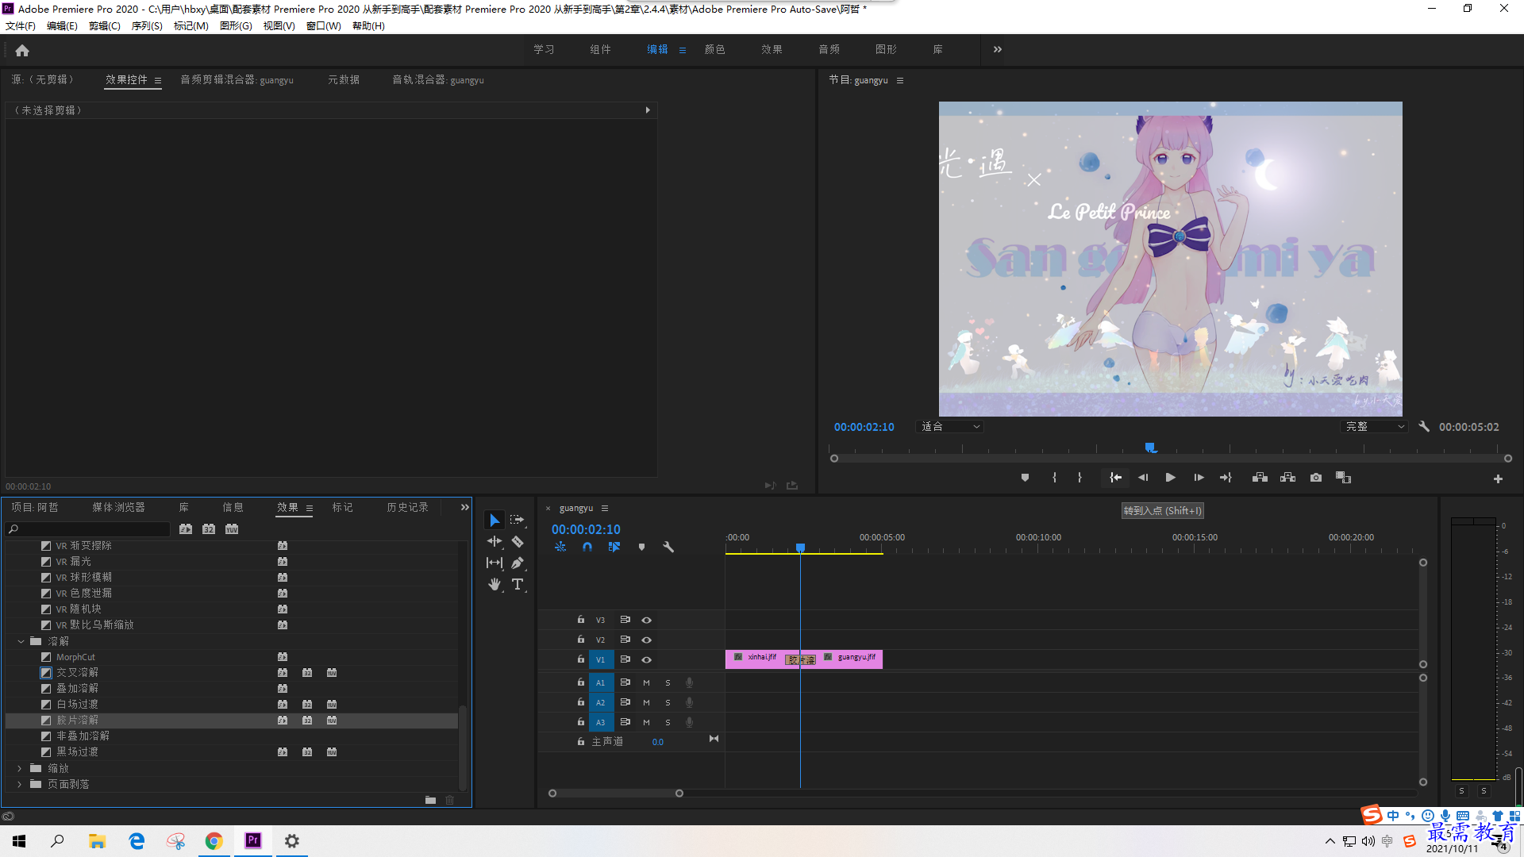Play the program monitor
The width and height of the screenshot is (1524, 857).
1170,478
